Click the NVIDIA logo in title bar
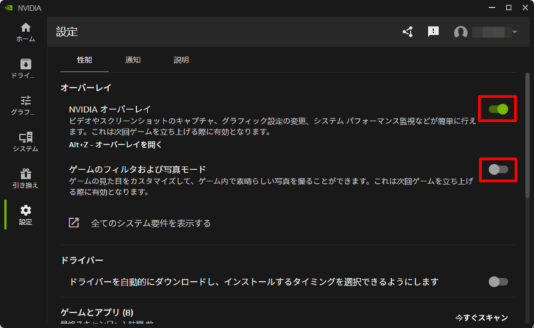The image size is (534, 328). click(x=9, y=8)
